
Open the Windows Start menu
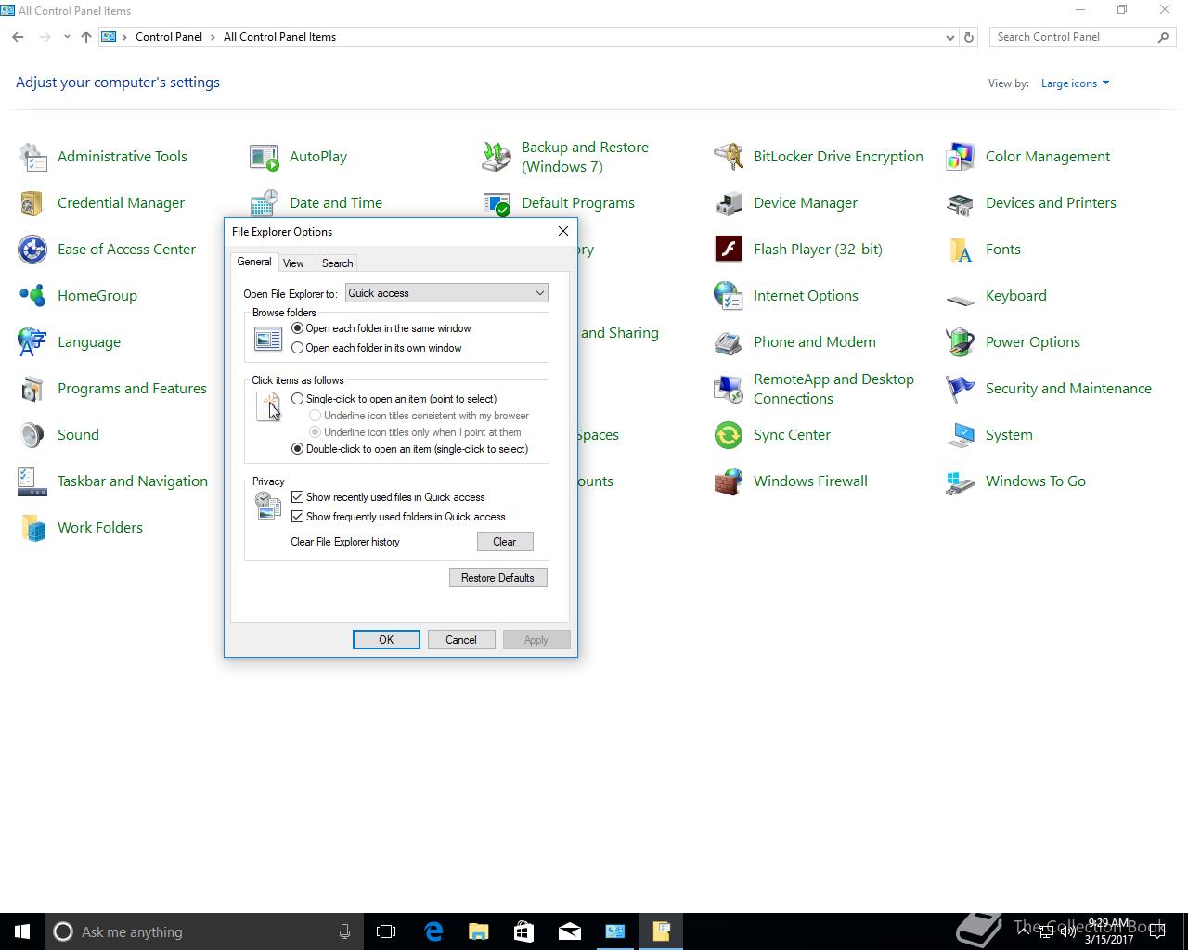(x=22, y=931)
